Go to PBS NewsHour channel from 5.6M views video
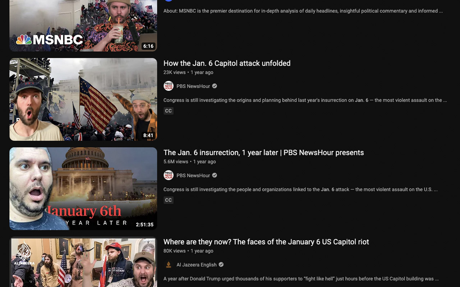 (193, 175)
